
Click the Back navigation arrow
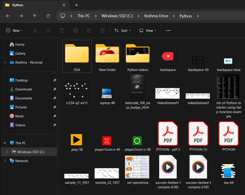pos(8,16)
